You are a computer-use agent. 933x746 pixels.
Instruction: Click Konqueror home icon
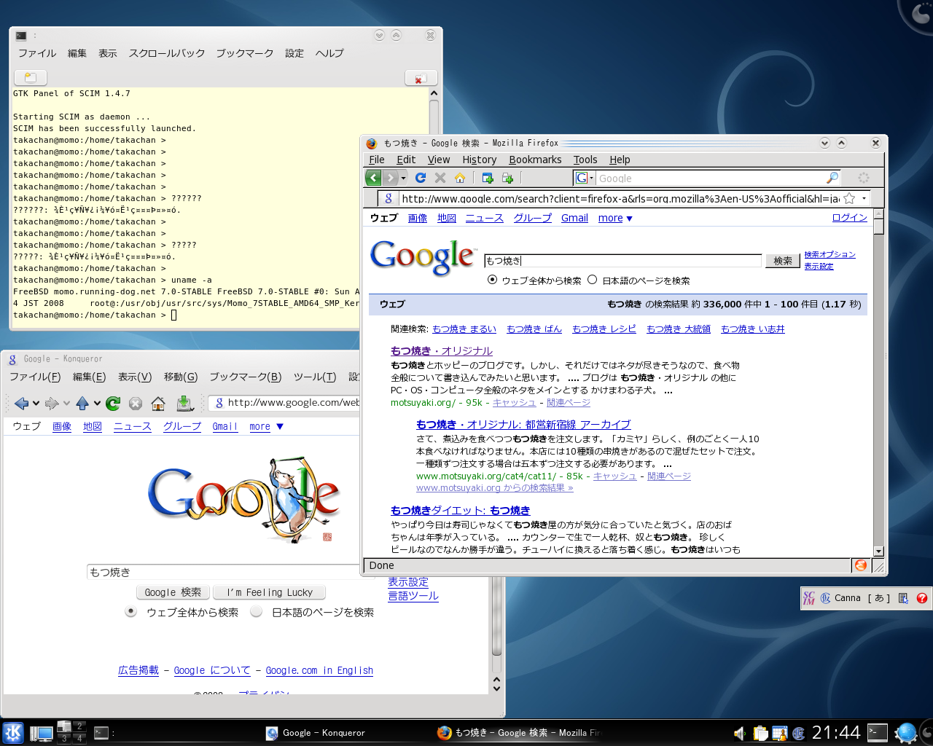click(x=158, y=403)
